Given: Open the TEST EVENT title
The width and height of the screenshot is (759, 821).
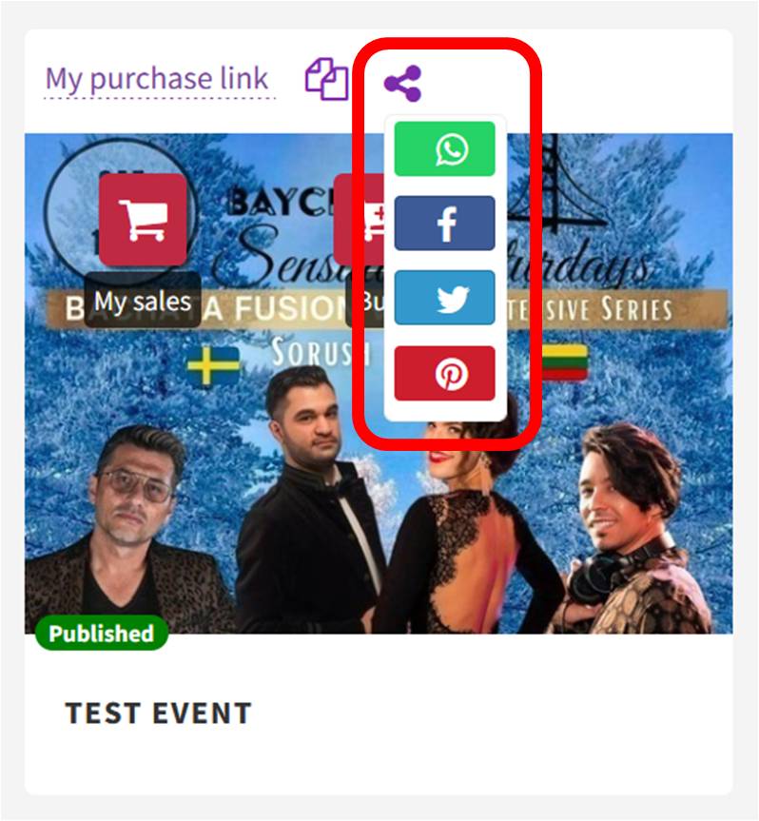Looking at the screenshot, I should [x=159, y=713].
